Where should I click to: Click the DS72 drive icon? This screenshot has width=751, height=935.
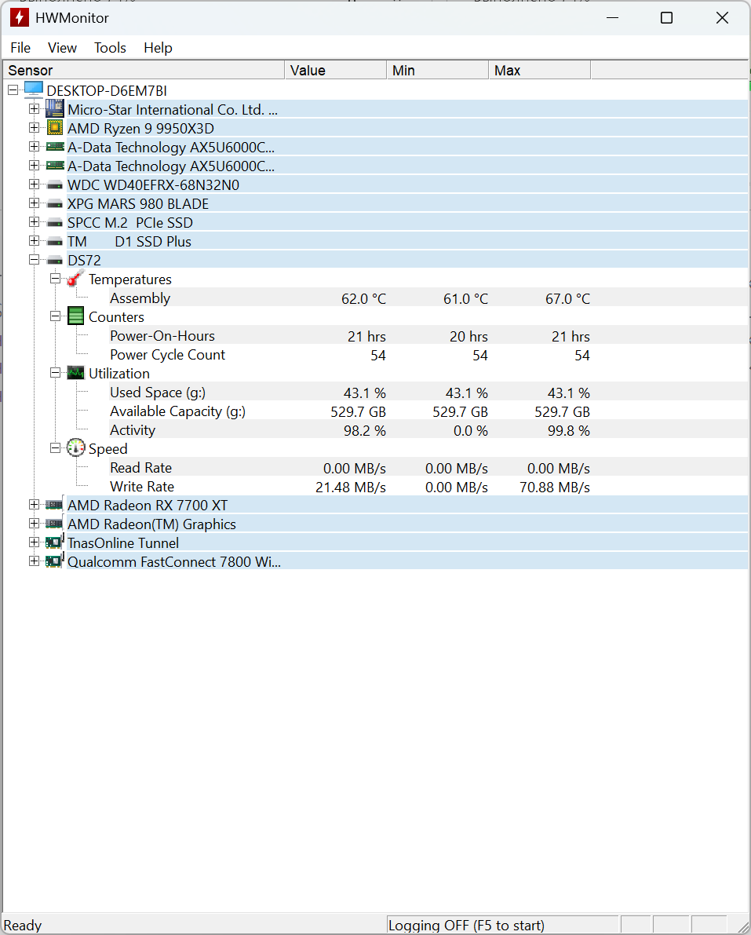pos(55,261)
